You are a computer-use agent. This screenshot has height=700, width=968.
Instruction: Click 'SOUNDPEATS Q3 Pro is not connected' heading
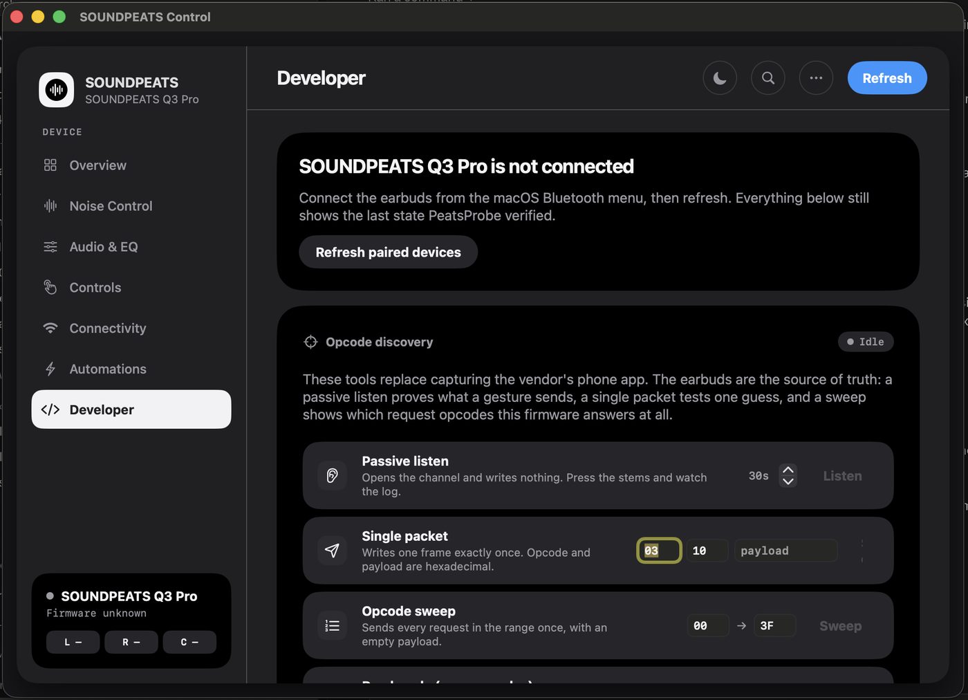point(466,167)
